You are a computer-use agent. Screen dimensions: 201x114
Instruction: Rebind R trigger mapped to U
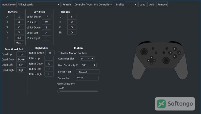point(72,22)
